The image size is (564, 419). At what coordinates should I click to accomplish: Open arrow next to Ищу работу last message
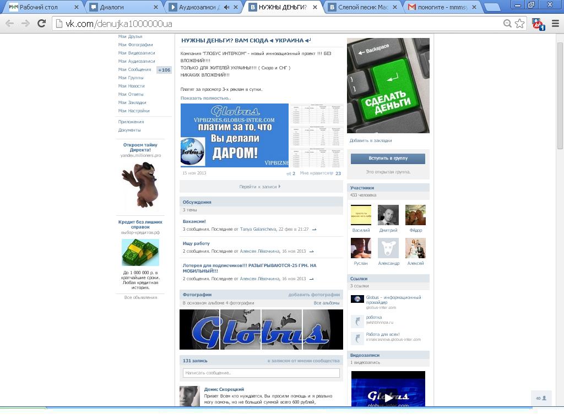312,252
